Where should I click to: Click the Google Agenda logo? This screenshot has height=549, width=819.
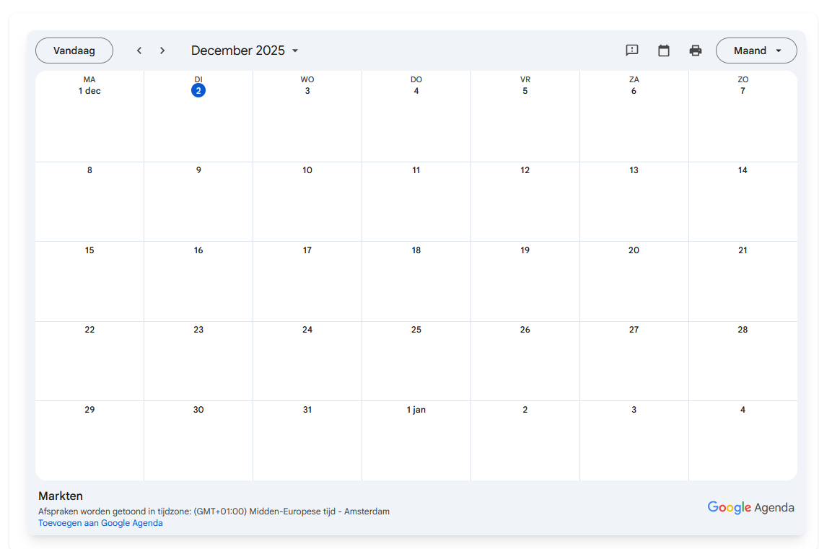[750, 507]
